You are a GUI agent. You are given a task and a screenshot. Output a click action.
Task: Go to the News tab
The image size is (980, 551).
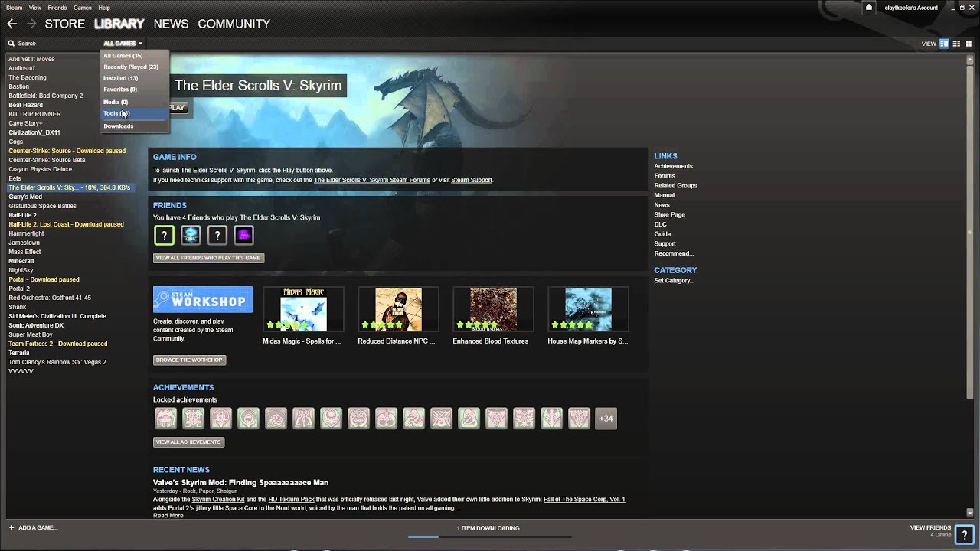point(171,24)
